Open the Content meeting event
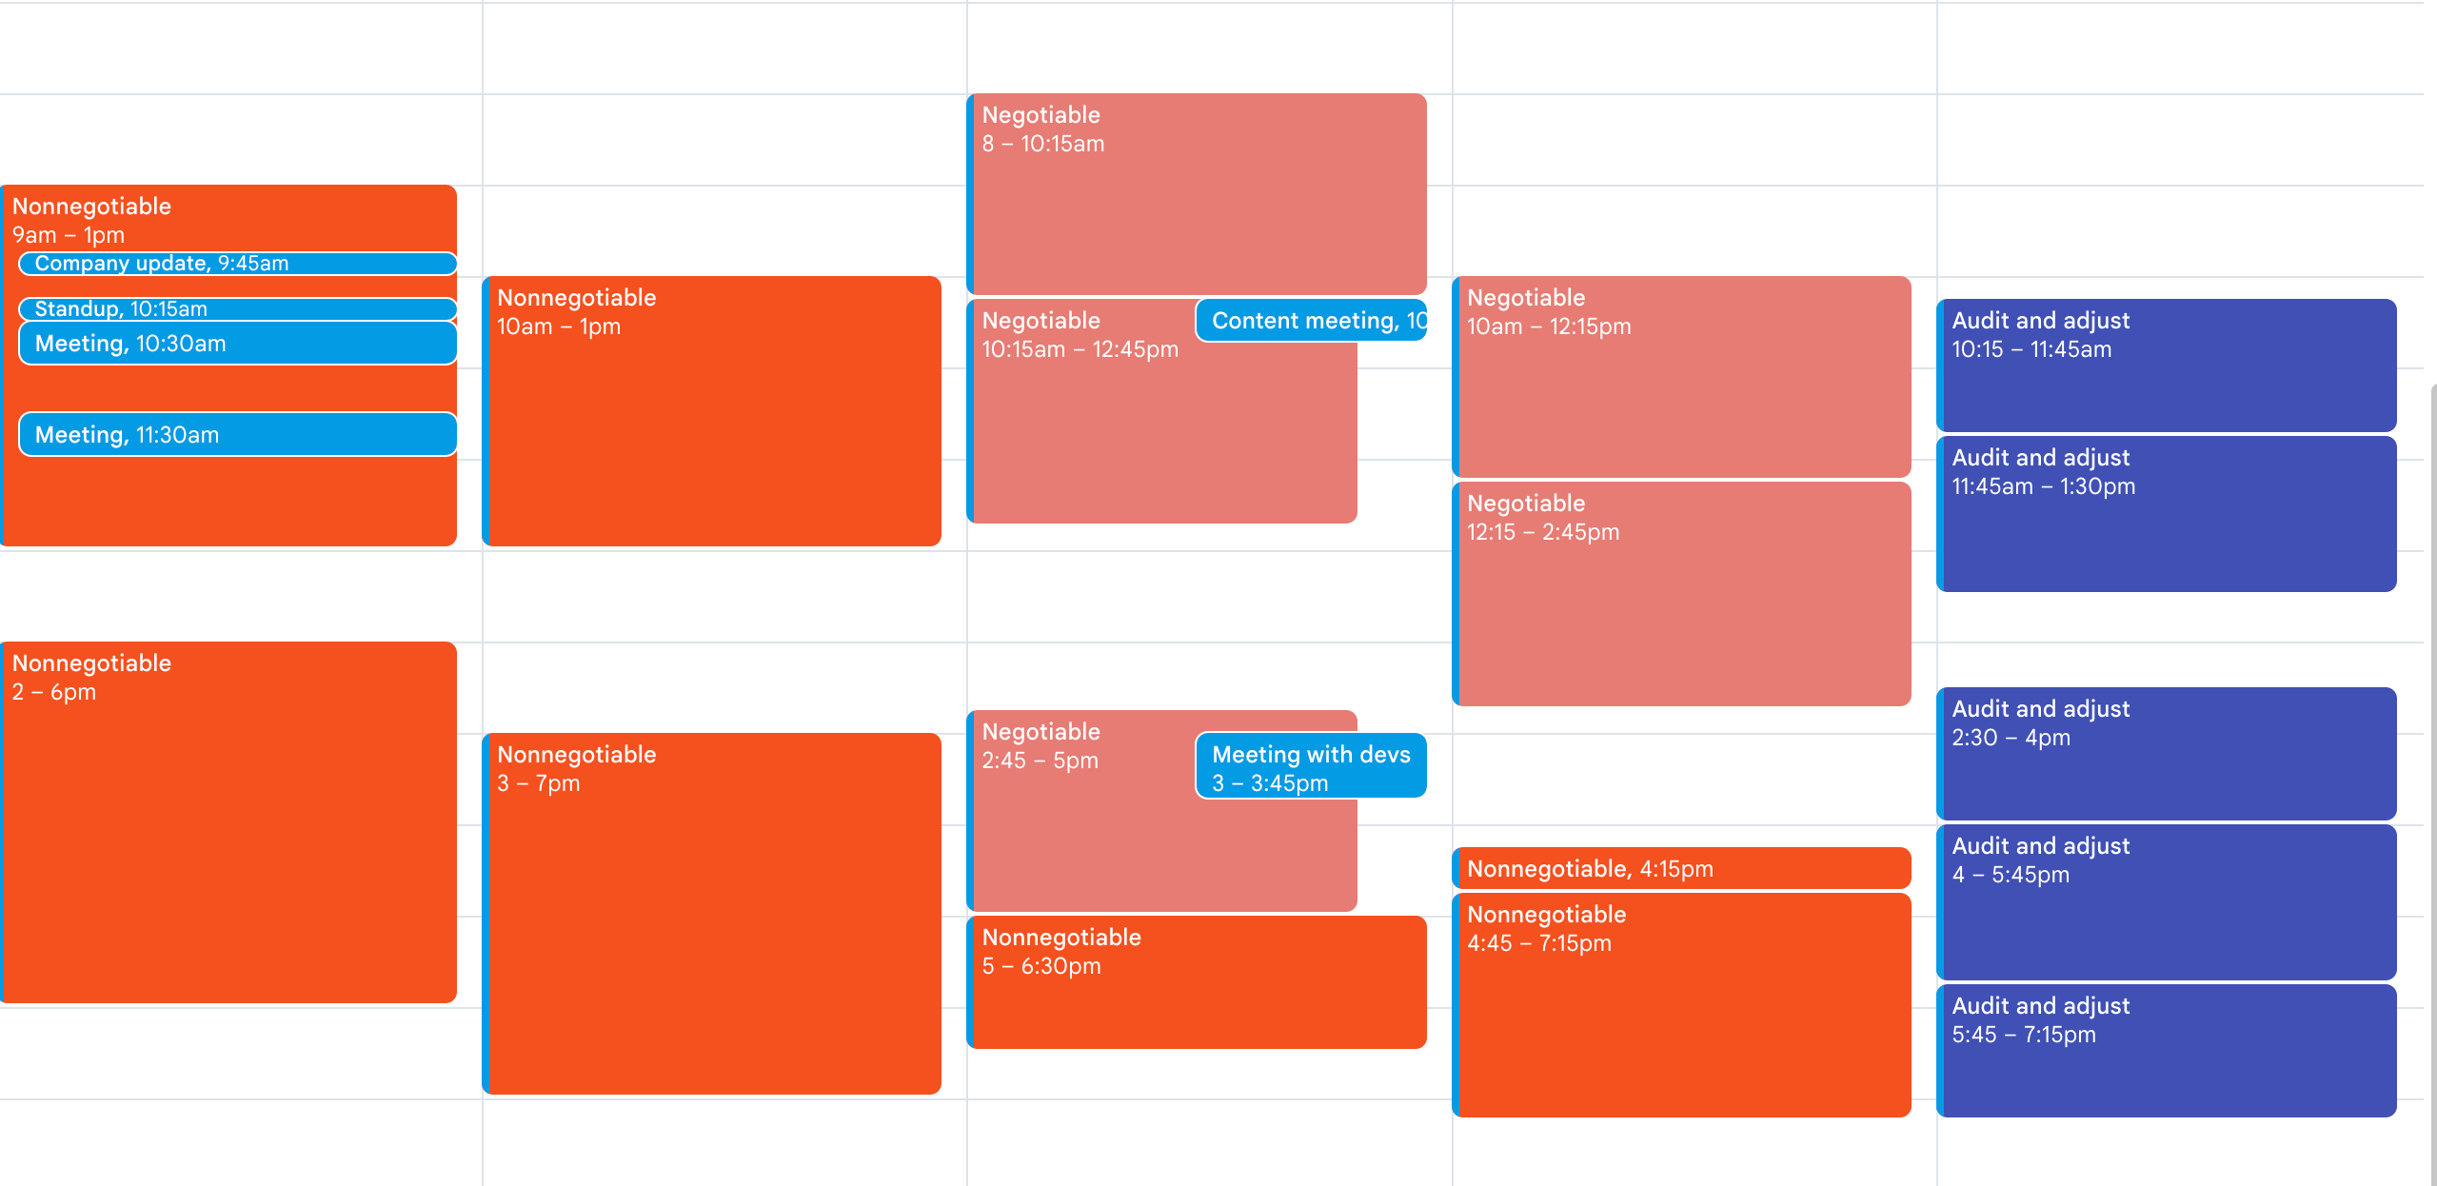 [1312, 321]
